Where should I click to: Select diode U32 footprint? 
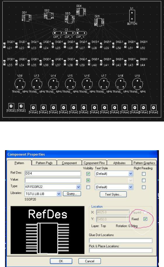coord(137,45)
